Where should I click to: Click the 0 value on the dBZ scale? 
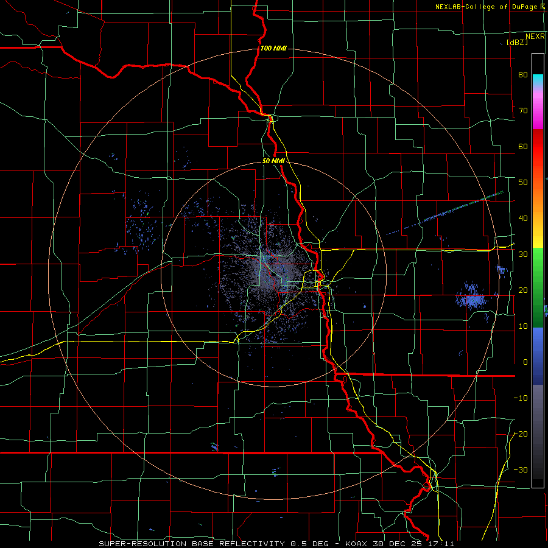pyautogui.click(x=525, y=362)
